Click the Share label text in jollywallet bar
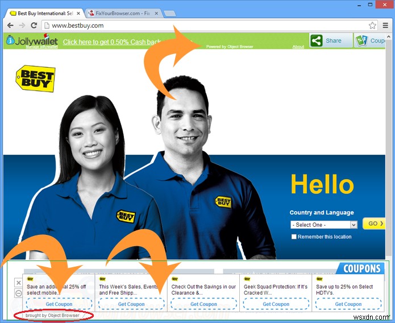395x323 pixels. coord(334,40)
